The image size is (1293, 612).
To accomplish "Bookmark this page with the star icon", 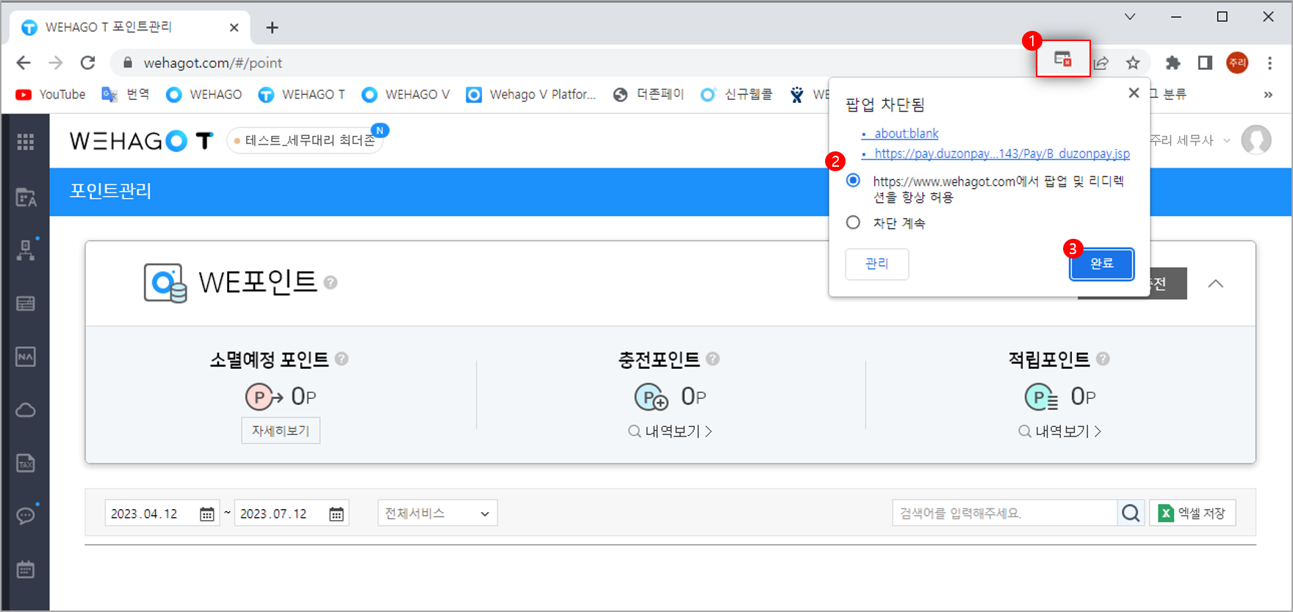I will coord(1133,63).
